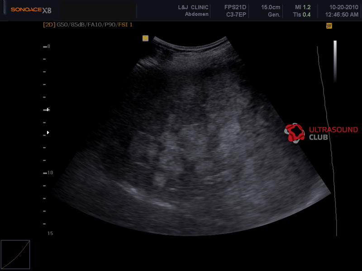The width and height of the screenshot is (362, 271).
Task: Click the "FPS21D" frame rate value
Action: click(x=235, y=7)
